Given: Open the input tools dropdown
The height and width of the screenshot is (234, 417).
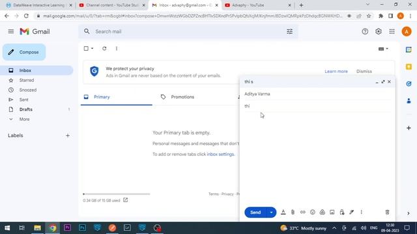Looking at the screenshot, I should (x=383, y=49).
